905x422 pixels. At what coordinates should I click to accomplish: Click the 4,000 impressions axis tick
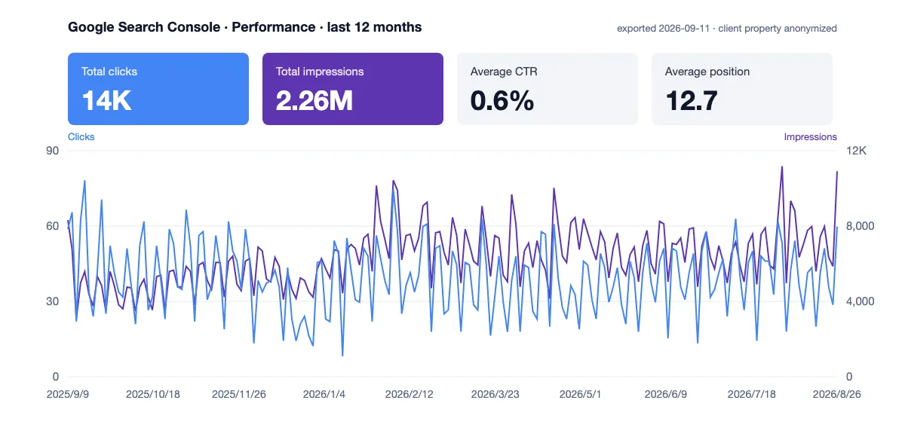pyautogui.click(x=860, y=301)
